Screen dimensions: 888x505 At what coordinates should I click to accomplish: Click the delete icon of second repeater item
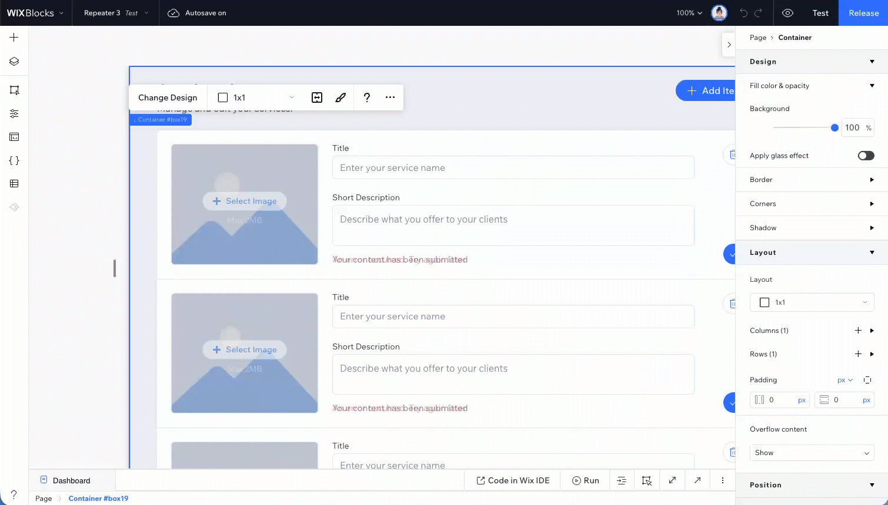pos(730,304)
